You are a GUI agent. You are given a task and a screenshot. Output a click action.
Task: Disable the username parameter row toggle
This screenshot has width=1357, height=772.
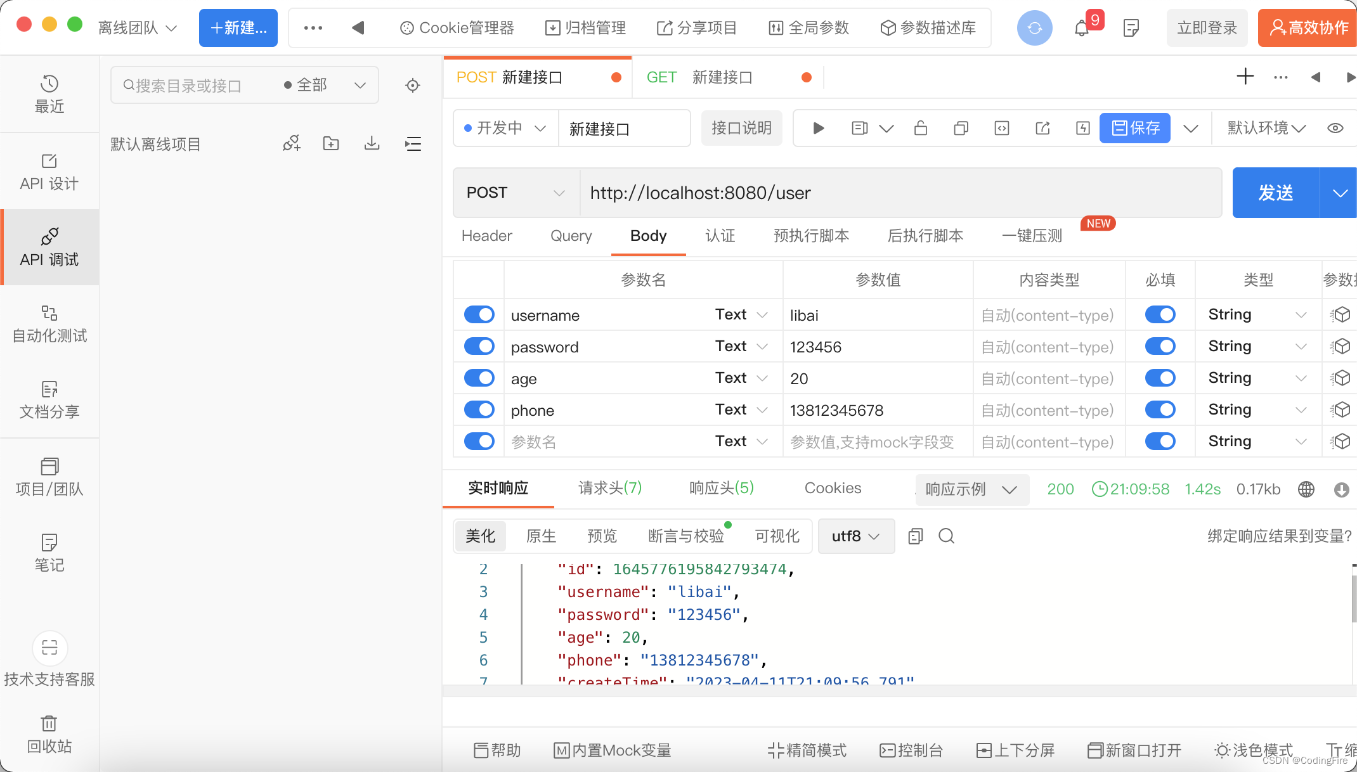[479, 314]
